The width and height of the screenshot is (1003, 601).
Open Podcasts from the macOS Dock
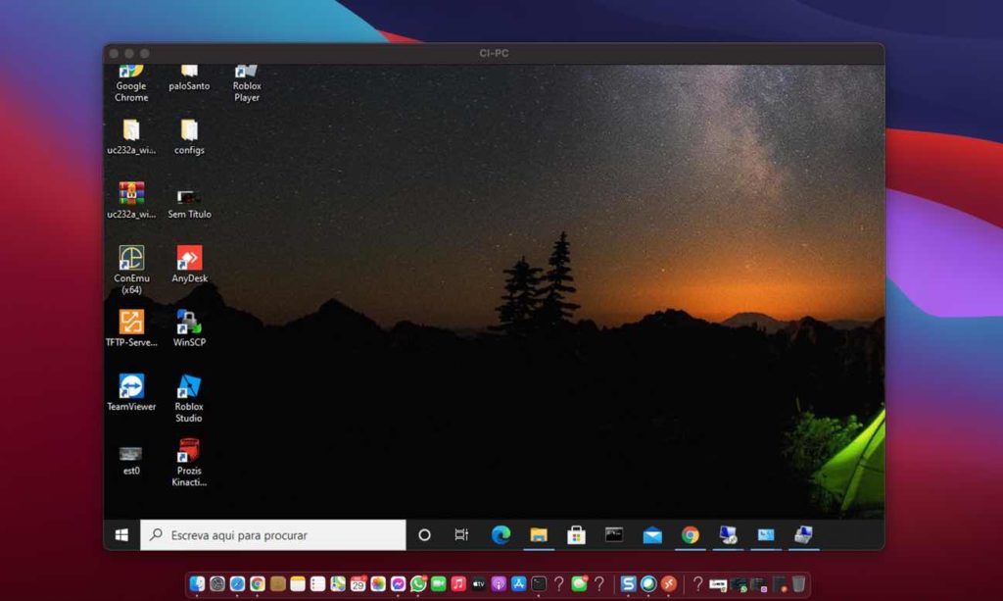point(499,583)
